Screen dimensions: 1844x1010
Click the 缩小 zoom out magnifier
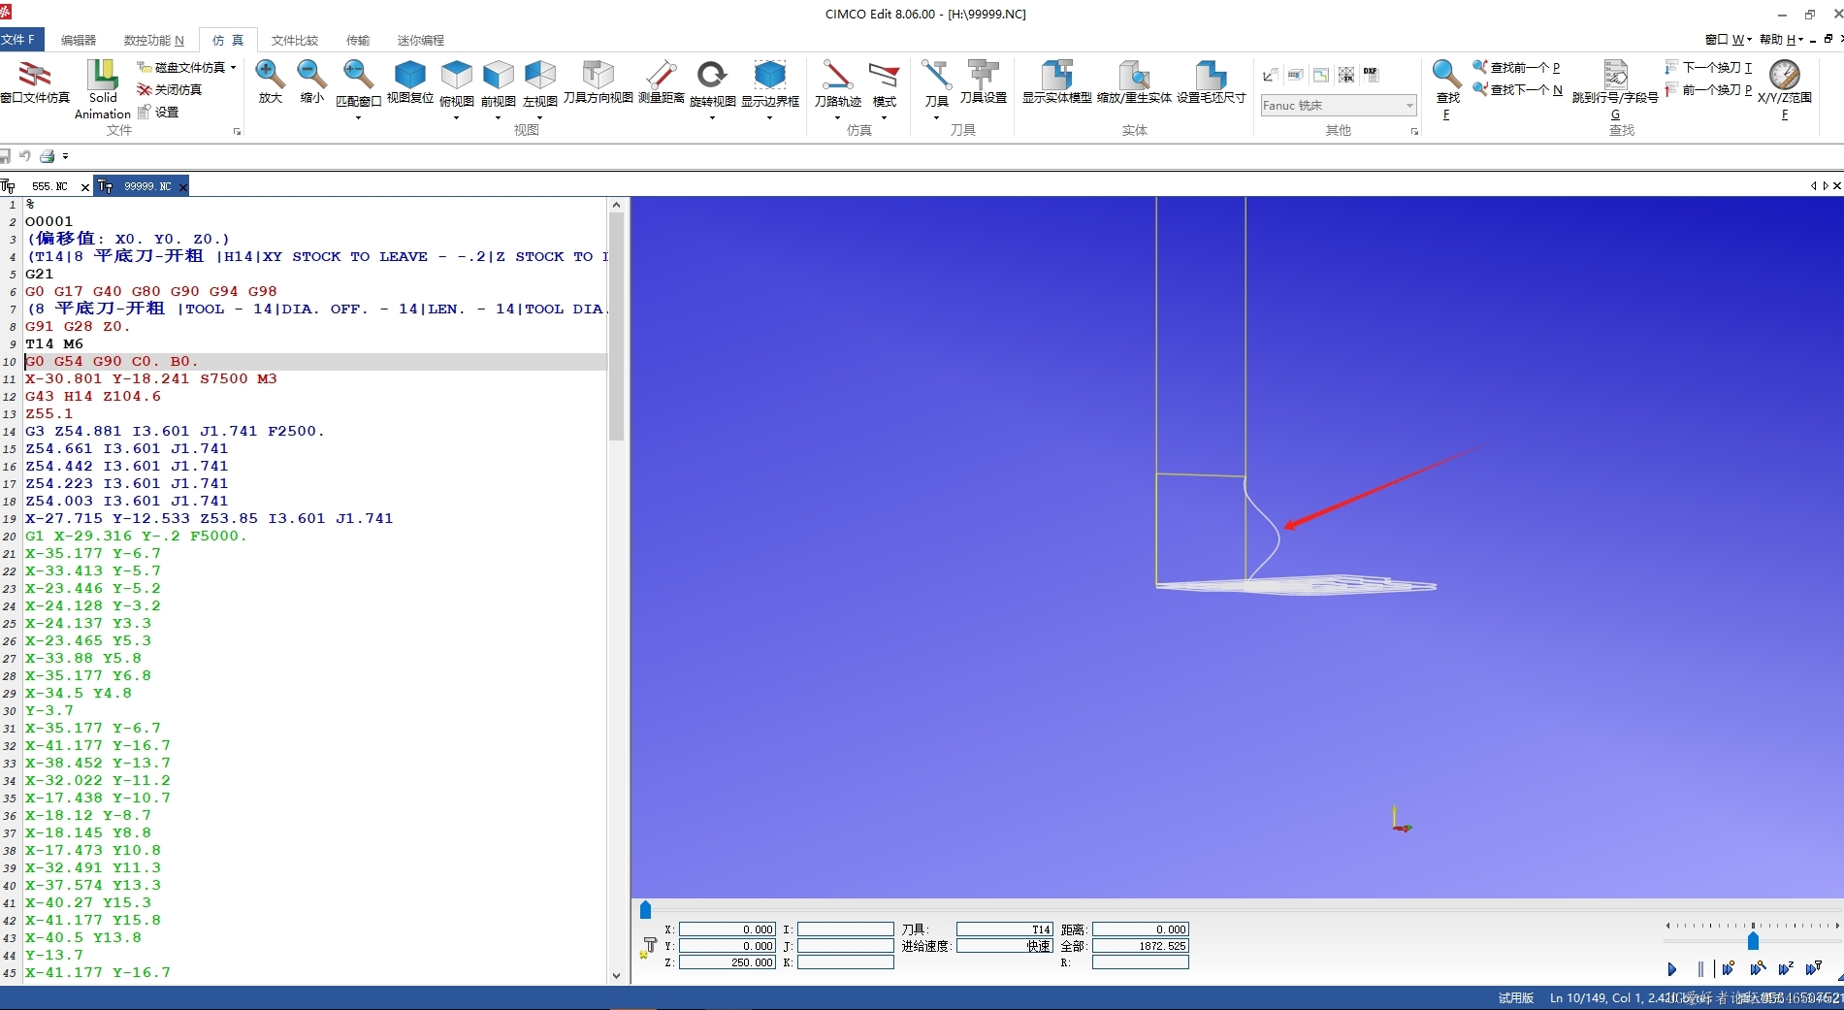click(x=311, y=75)
